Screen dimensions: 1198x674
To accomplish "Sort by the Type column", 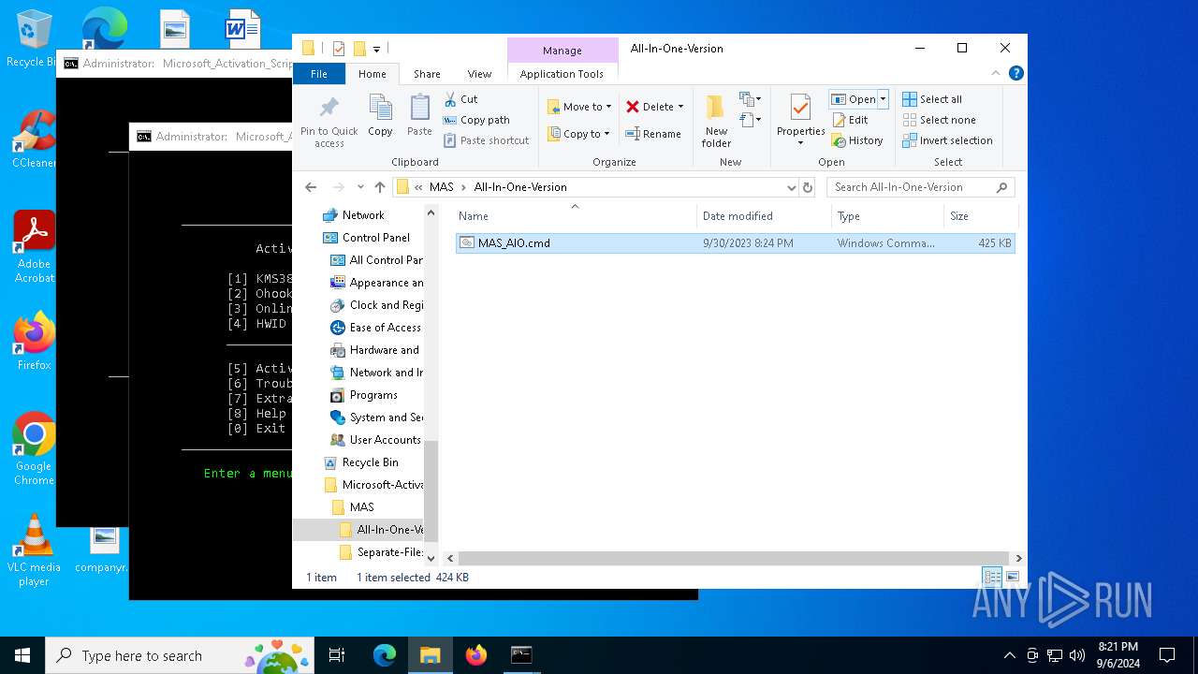I will pos(887,216).
